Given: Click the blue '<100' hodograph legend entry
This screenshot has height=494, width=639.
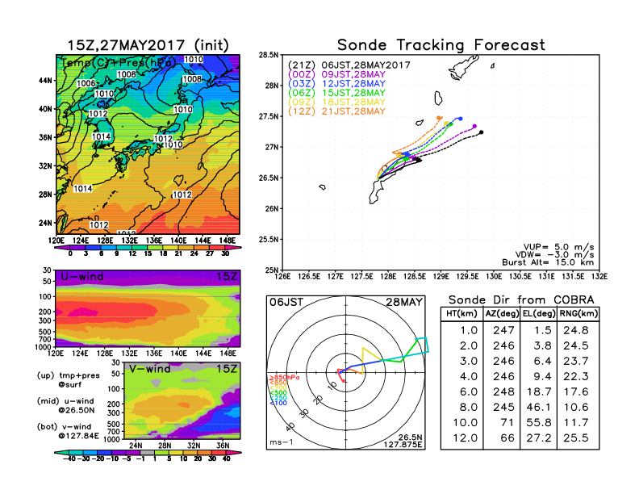Looking at the screenshot, I should tap(278, 403).
